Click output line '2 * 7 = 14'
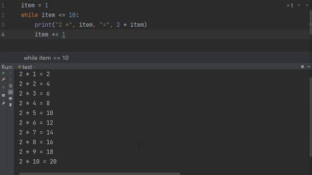Screen dimensions: 312x175 coord(36,133)
